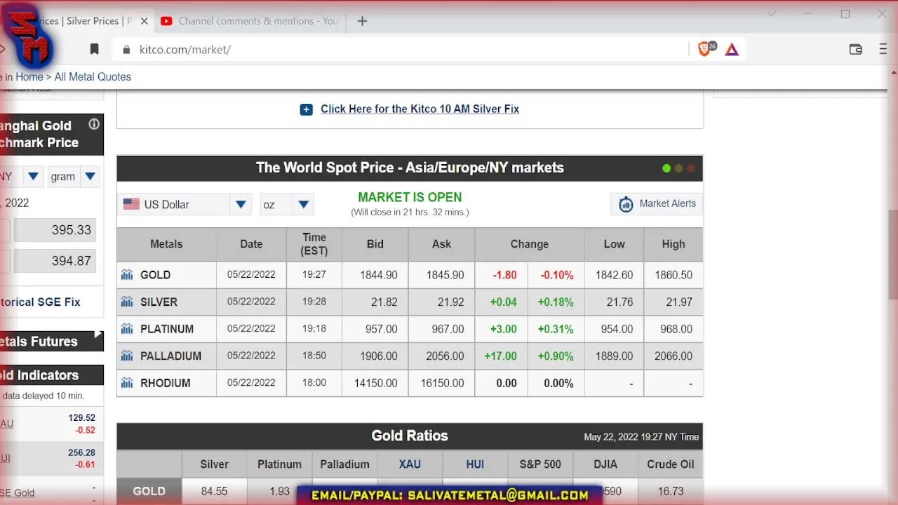Open the PLATINUM chart icon
The width and height of the screenshot is (898, 505).
(x=127, y=329)
